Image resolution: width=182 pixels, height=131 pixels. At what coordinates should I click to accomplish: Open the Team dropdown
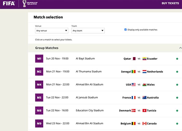point(88,31)
